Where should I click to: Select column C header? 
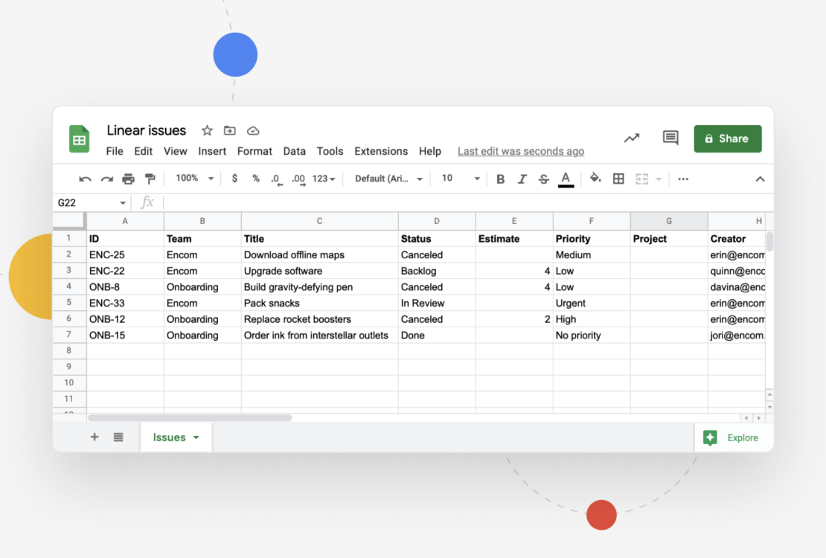[x=319, y=221]
